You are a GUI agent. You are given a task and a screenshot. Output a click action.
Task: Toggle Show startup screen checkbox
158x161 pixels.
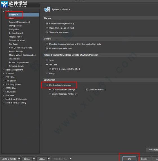pos(47,32)
